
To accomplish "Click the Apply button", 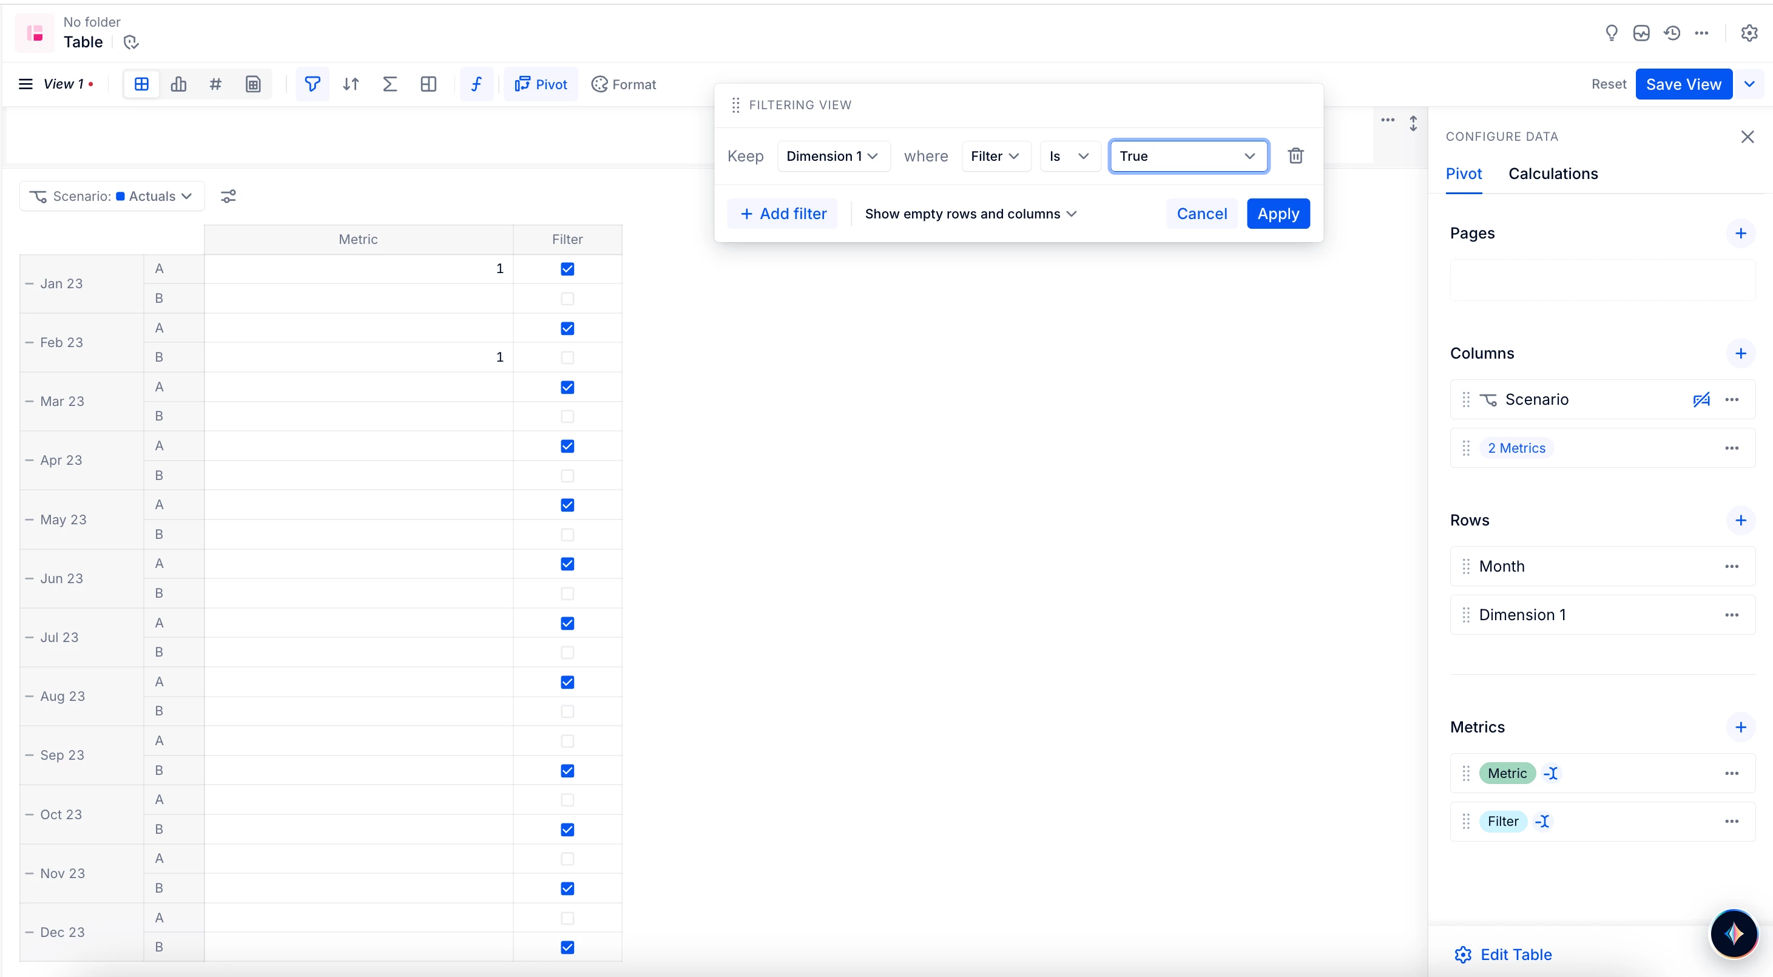I will coord(1277,214).
